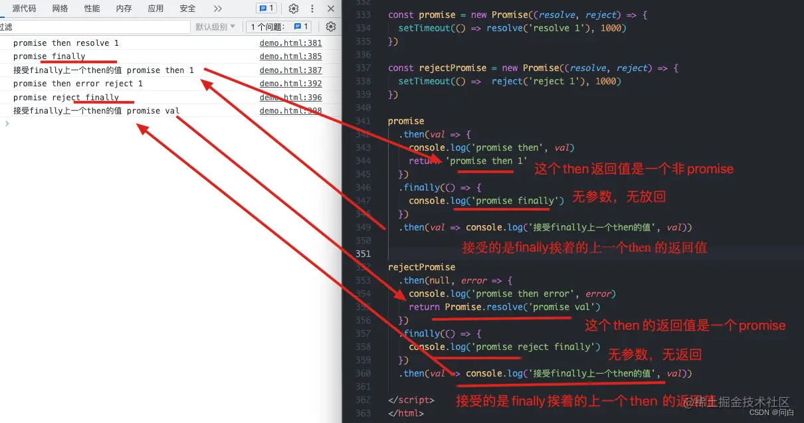Click code "console.log('promise then', val)"
The height and width of the screenshot is (423, 804).
tap(491, 147)
